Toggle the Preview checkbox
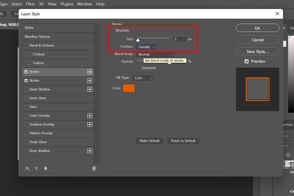The height and width of the screenshot is (196, 294). click(247, 61)
